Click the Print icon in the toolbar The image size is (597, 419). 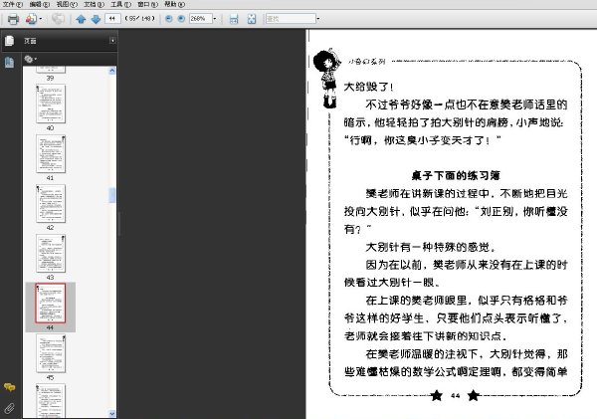coord(13,19)
